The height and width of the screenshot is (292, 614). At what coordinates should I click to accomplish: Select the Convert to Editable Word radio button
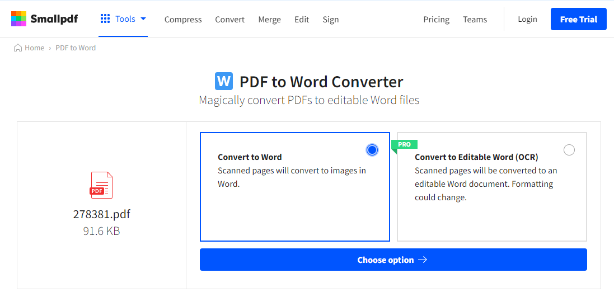tap(569, 149)
